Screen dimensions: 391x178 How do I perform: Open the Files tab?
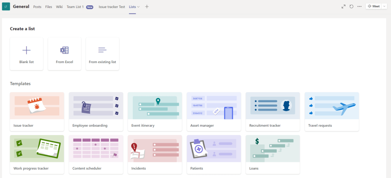[x=49, y=7]
